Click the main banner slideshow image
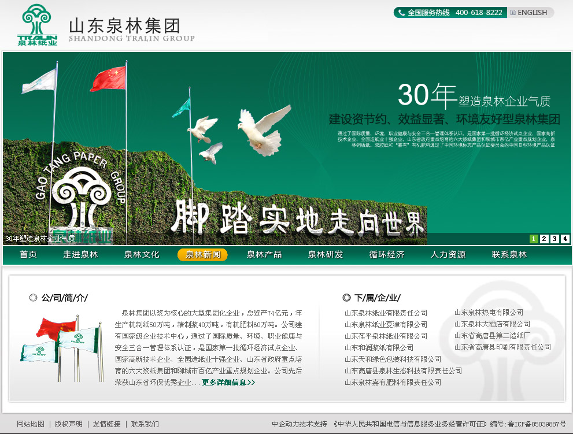 [287, 148]
